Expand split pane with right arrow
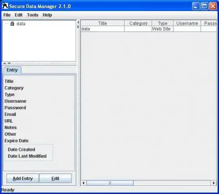 pyautogui.click(x=78, y=27)
